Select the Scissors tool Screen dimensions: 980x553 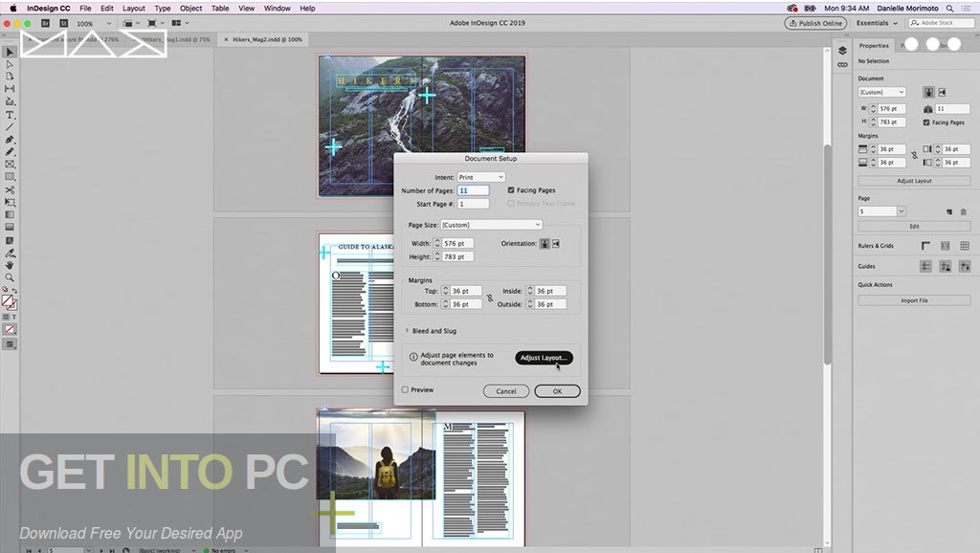point(10,190)
